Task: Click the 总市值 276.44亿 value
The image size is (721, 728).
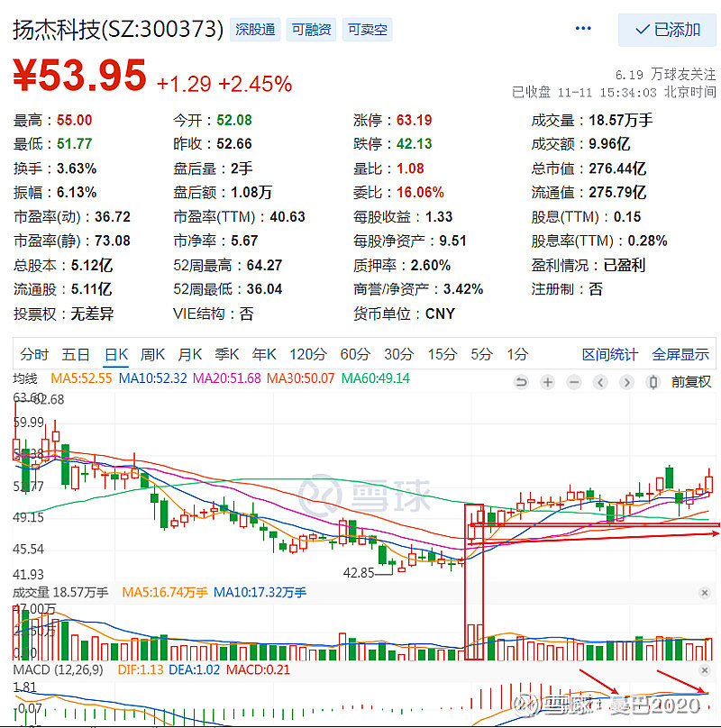Action: (617, 168)
